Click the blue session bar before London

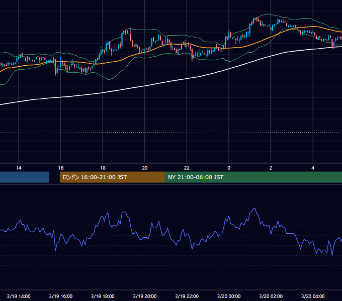(x=25, y=177)
